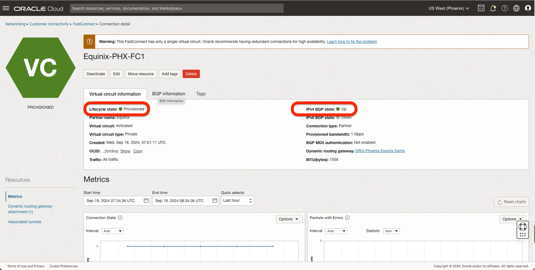Click the search resources input field
The height and width of the screenshot is (270, 535).
pos(176,8)
